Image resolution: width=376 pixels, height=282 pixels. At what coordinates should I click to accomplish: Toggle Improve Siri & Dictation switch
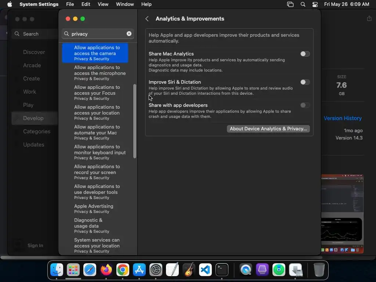(x=305, y=82)
